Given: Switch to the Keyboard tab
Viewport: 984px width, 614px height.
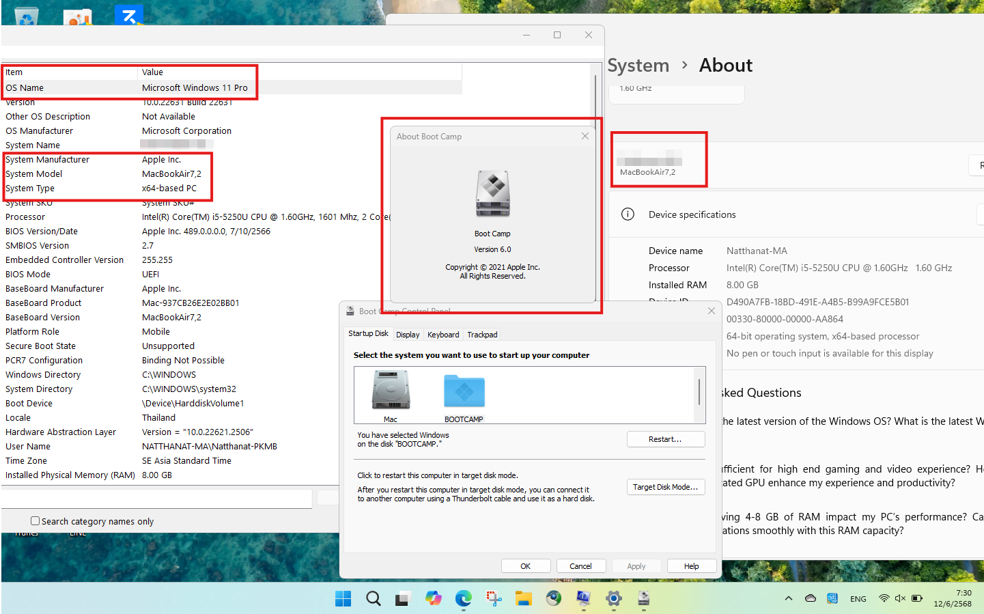Looking at the screenshot, I should click(443, 335).
